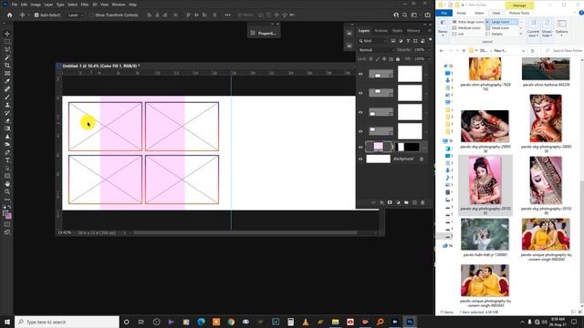Select the Brush tool
The height and width of the screenshot is (328, 584).
[x=7, y=97]
